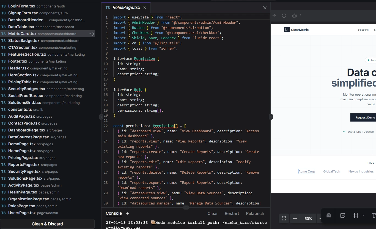Select the frame grid tool
Image resolution: width=376 pixels, height=229 pixels.
pyautogui.click(x=356, y=215)
